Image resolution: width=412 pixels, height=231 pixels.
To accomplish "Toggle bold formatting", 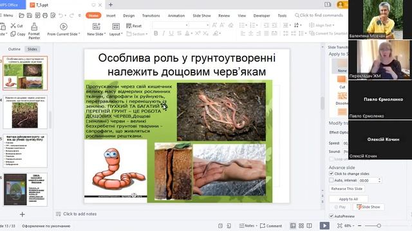I will [156, 33].
